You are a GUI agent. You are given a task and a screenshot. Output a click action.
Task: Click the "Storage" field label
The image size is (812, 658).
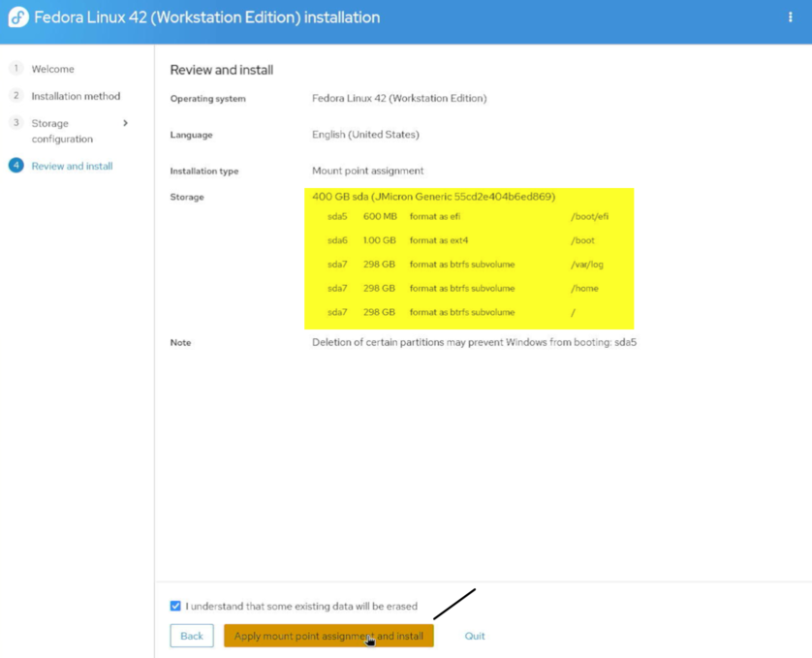click(x=187, y=197)
